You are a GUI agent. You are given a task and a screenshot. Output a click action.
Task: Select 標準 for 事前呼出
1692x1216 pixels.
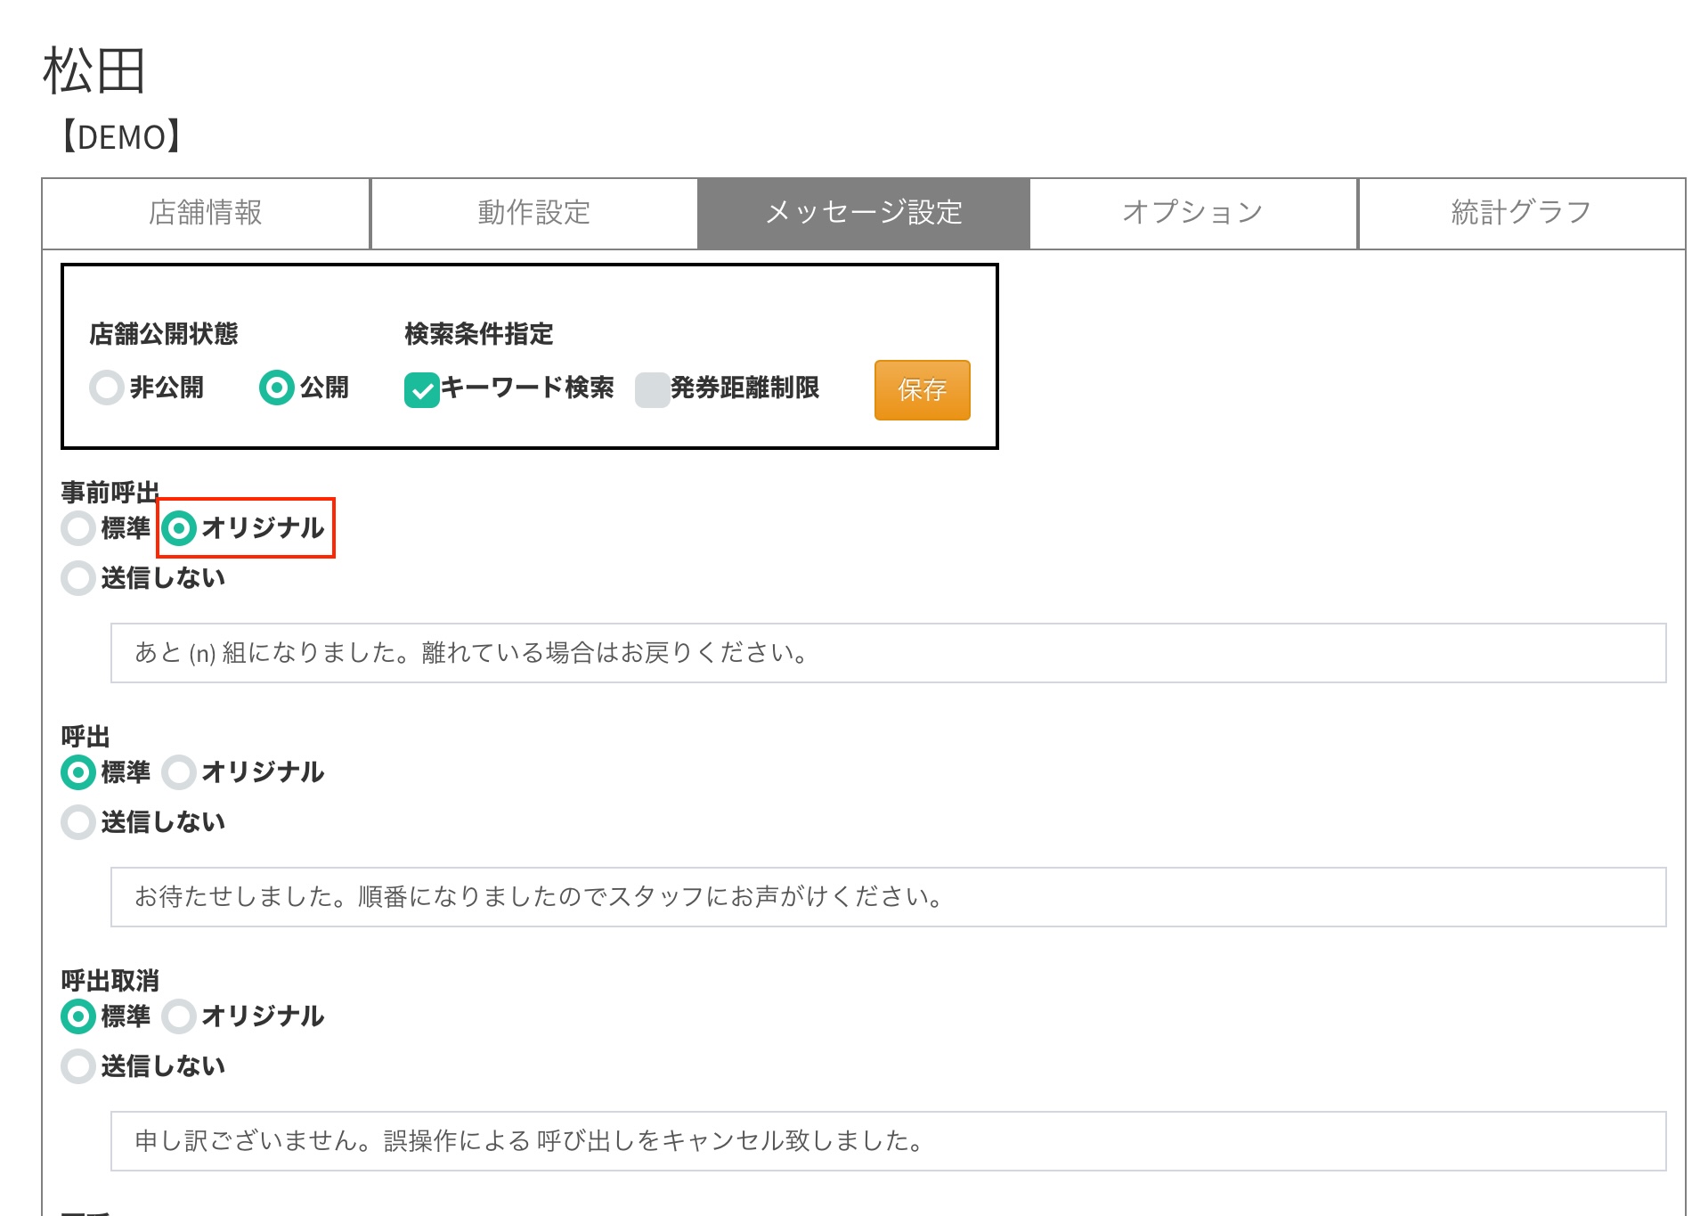pyautogui.click(x=78, y=528)
